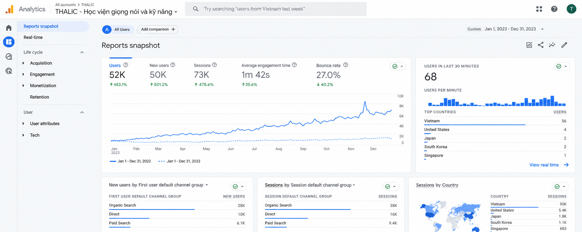Open the Google apps grid icon
582x232 pixels.
click(x=539, y=9)
